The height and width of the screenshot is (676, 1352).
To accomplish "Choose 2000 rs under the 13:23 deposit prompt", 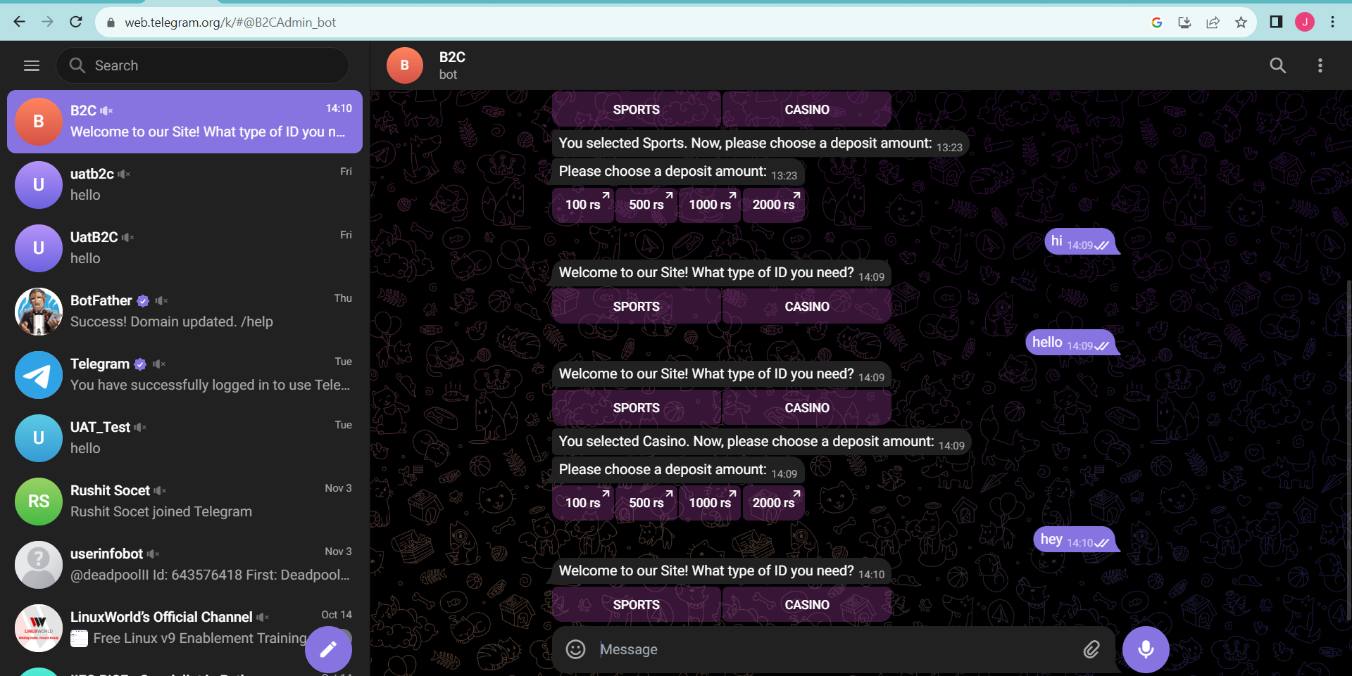I will click(774, 205).
